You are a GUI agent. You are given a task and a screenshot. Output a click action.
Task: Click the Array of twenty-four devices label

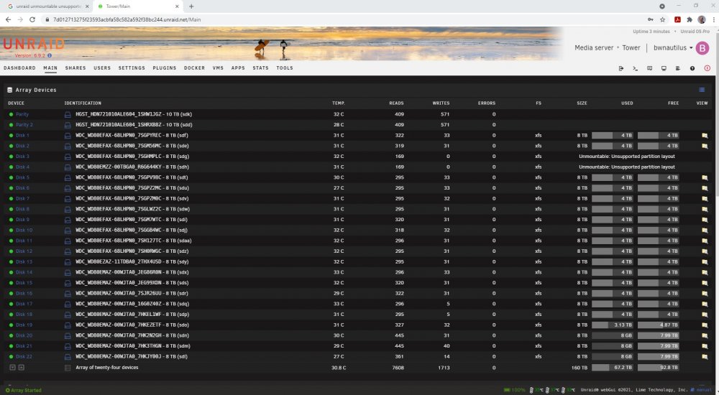107,368
